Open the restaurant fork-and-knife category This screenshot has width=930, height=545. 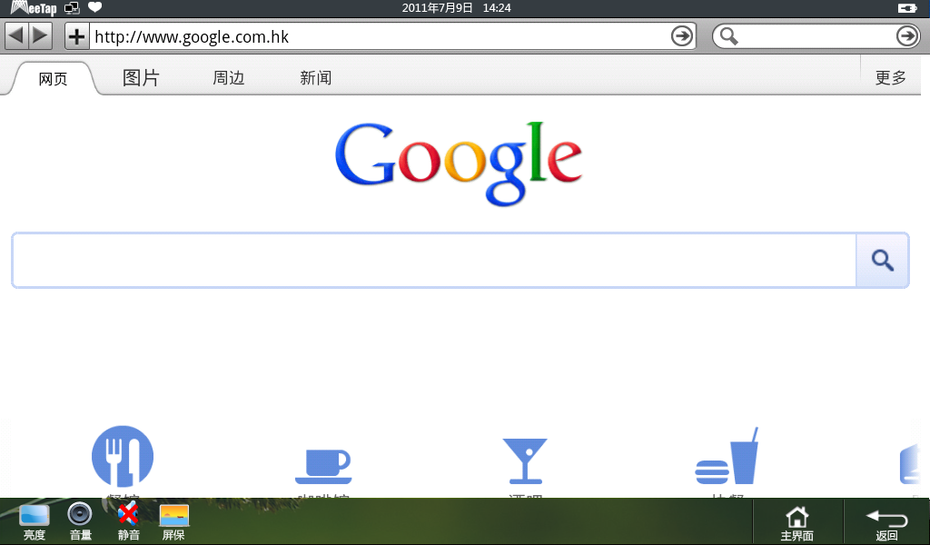123,457
